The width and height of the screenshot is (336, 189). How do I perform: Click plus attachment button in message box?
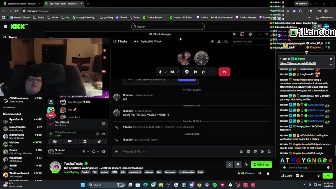pyautogui.click(x=117, y=151)
